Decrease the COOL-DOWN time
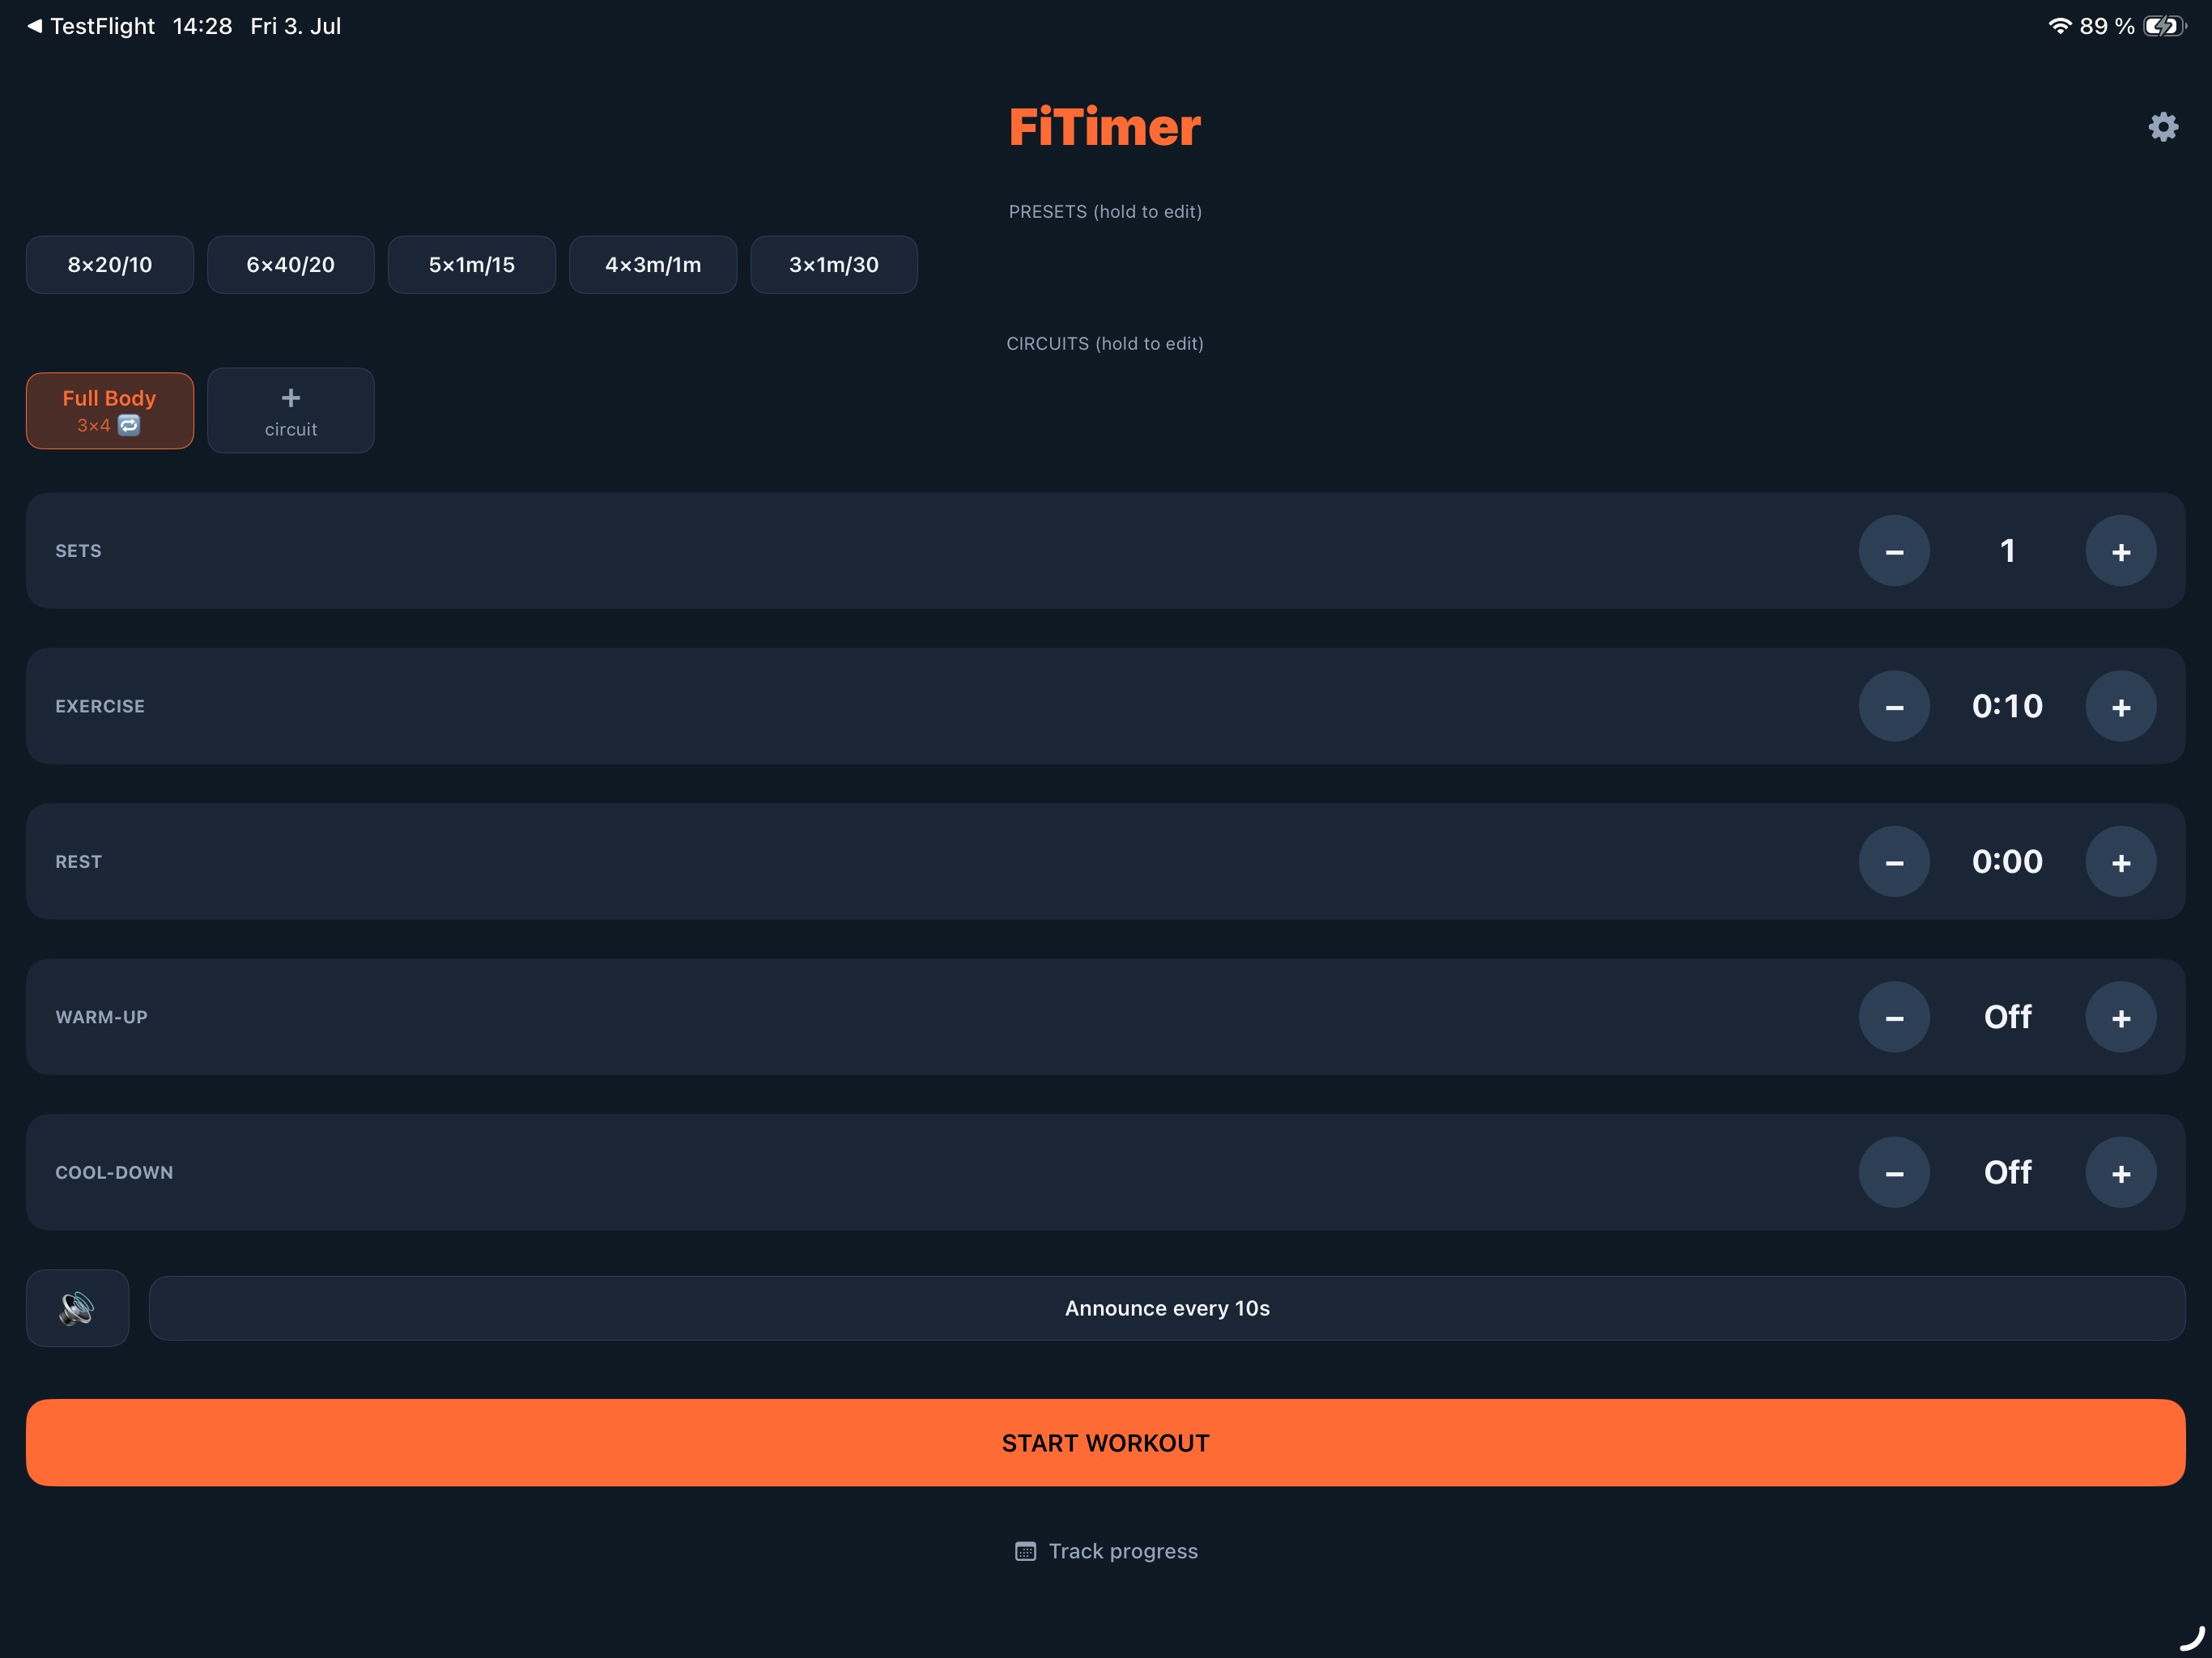 [1894, 1173]
